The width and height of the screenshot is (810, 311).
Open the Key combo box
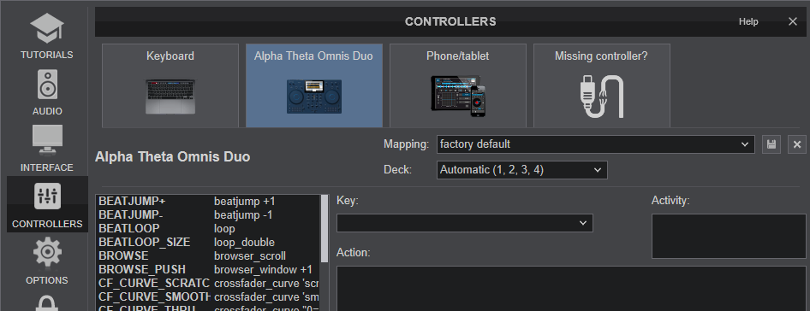point(464,223)
